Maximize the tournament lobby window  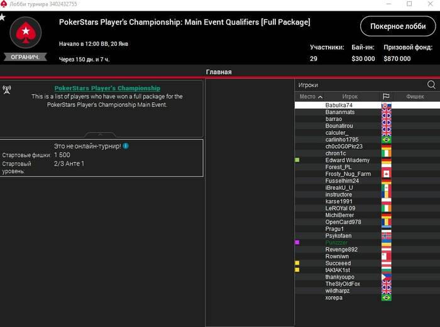point(409,4)
